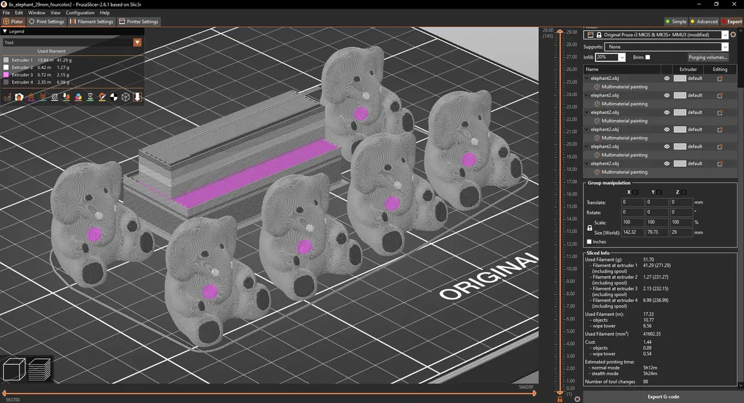Open the Configuration menu

(x=80, y=13)
